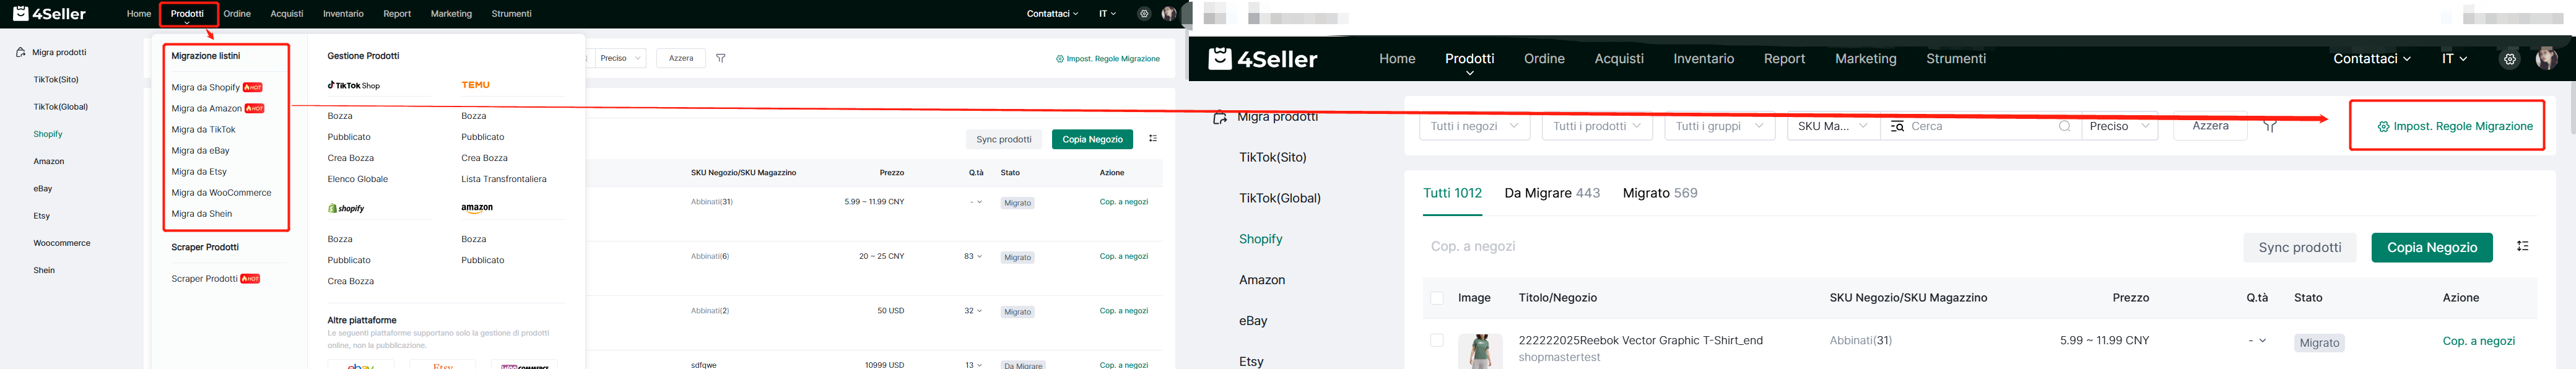2576x369 pixels.
Task: Select Migra da TikTok menu entry
Action: click(203, 130)
